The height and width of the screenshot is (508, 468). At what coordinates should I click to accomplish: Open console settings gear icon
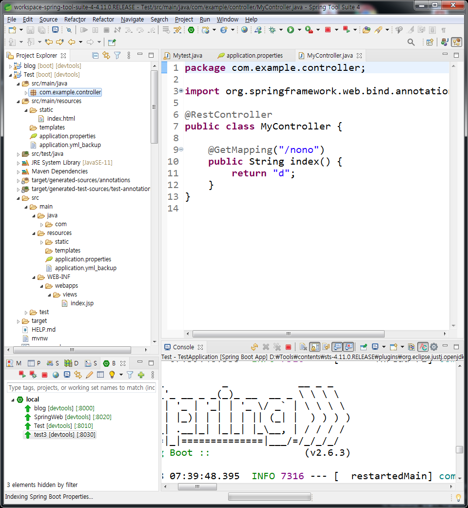[x=434, y=347]
